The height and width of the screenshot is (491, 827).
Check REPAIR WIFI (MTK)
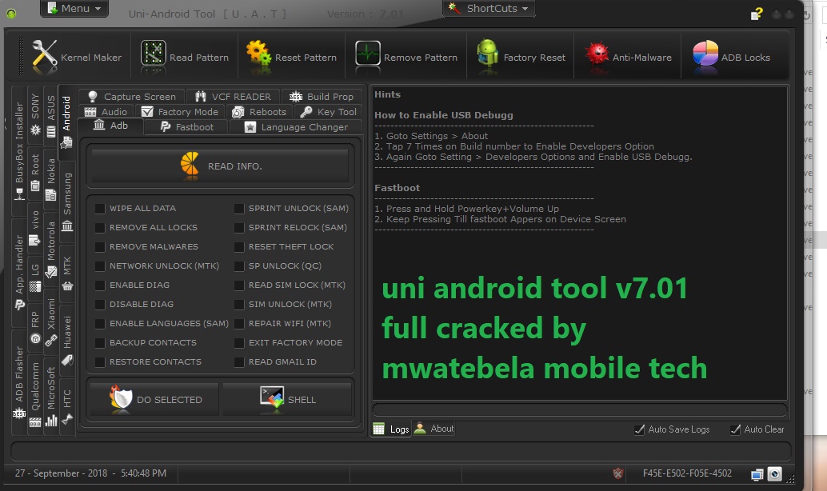[239, 323]
